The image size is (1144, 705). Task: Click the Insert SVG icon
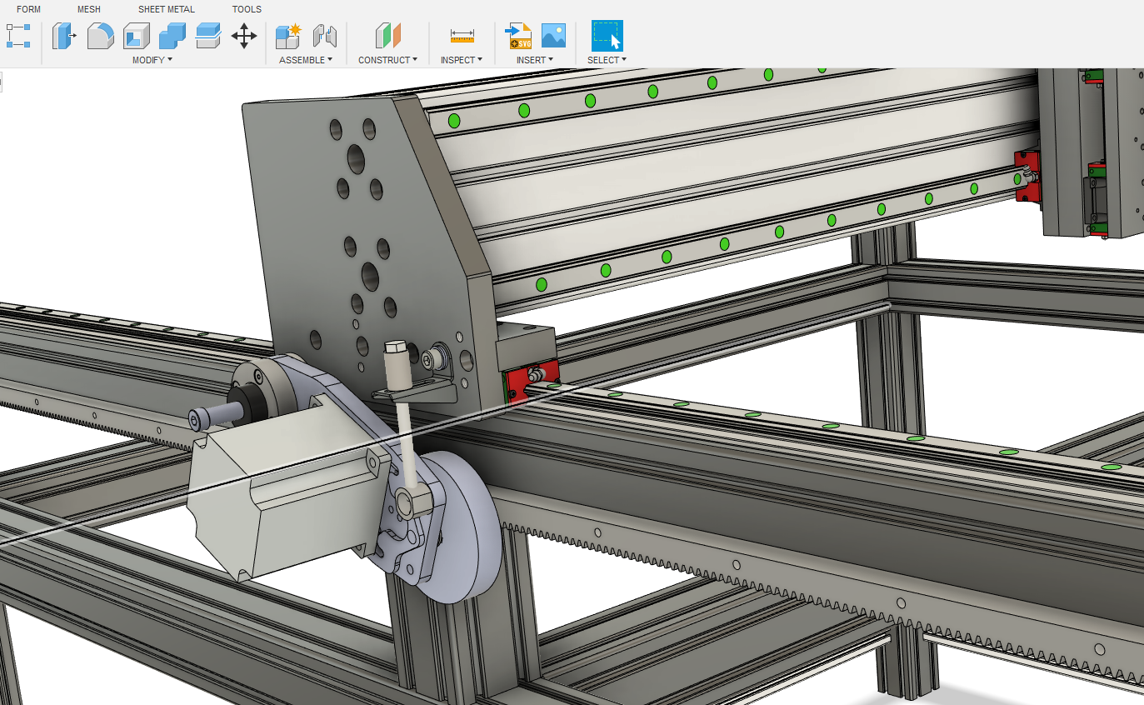point(519,36)
